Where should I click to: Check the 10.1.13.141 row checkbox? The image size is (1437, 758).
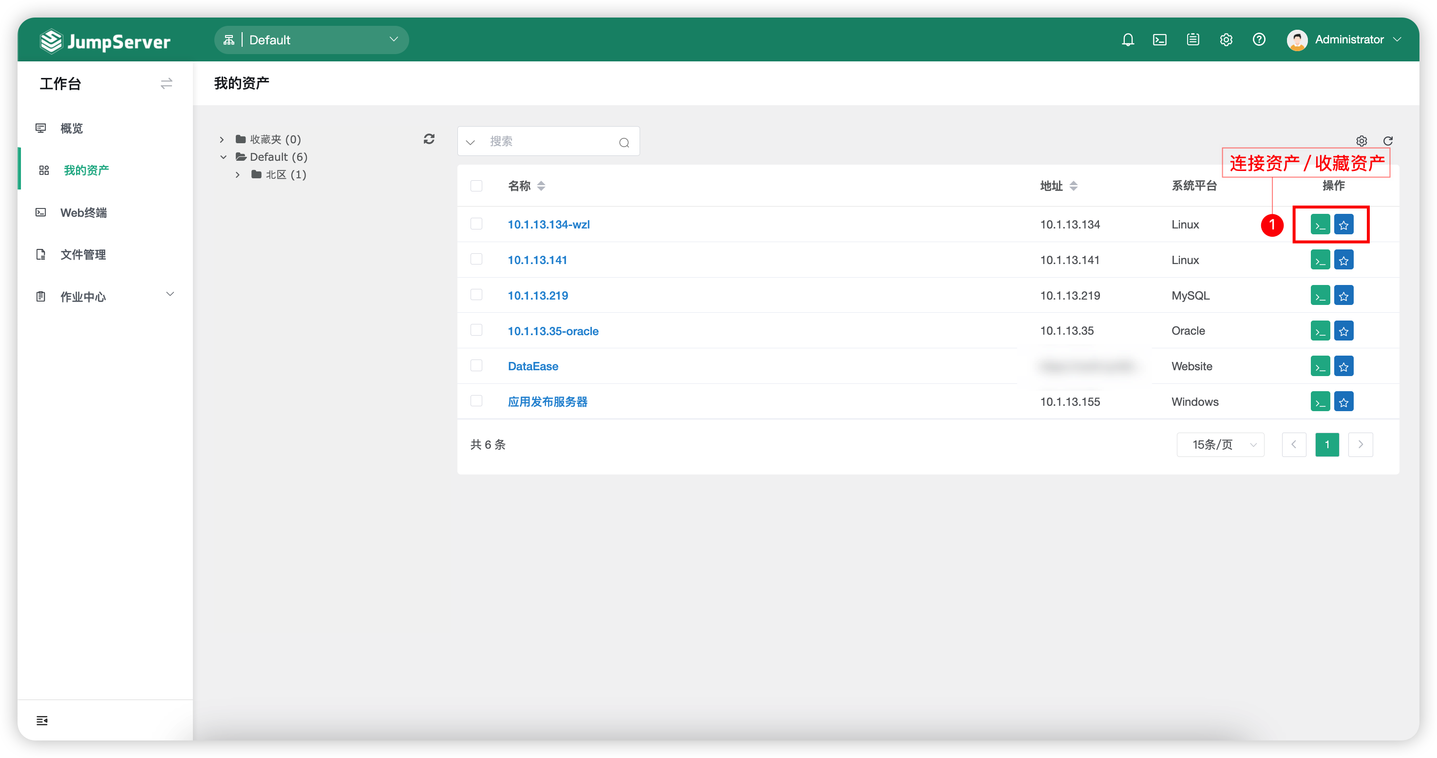pyautogui.click(x=476, y=259)
